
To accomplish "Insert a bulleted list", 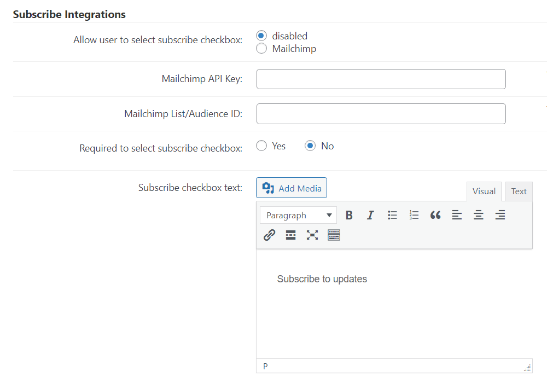I will click(x=392, y=215).
